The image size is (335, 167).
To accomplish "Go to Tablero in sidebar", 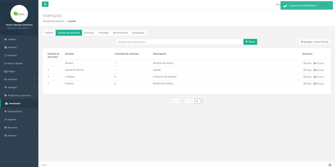I will 19,39.
